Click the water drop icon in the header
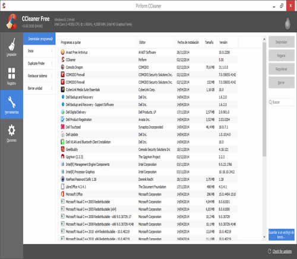This screenshot has width=297, height=259. pyautogui.click(x=287, y=23)
